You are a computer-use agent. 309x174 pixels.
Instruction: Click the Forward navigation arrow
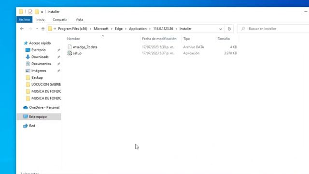[x=30, y=29]
